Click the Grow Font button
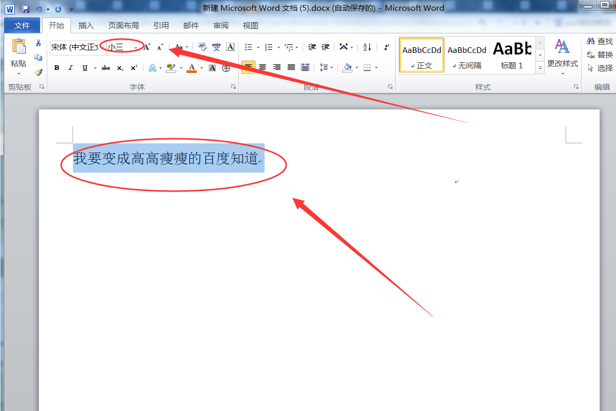616x411 pixels. (147, 47)
